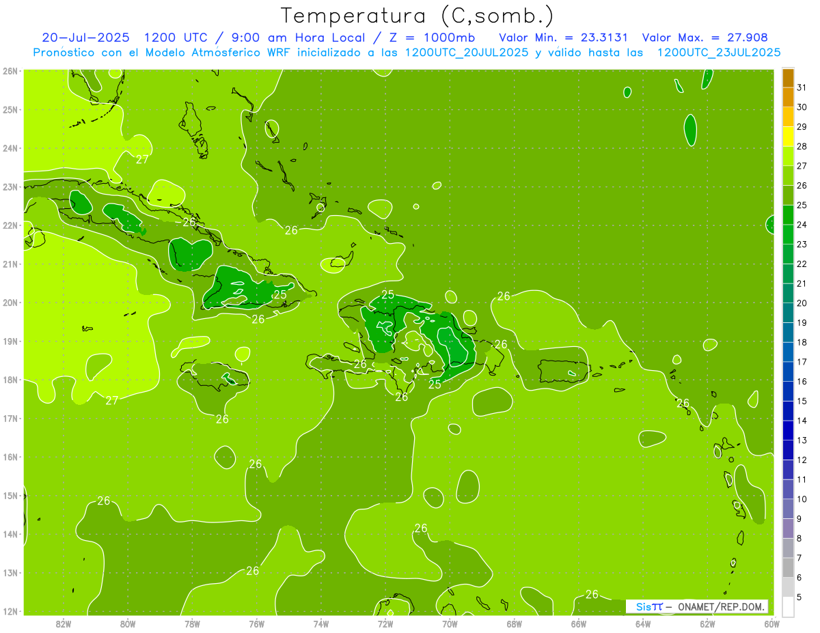Click color bar segment between 28 and 29

788,137
